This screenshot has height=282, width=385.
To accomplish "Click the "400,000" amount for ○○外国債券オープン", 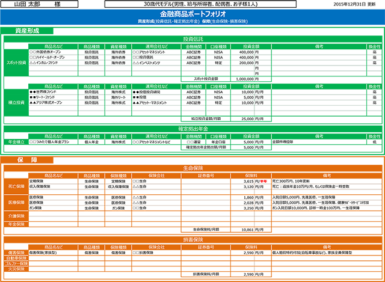I will click(246, 52).
